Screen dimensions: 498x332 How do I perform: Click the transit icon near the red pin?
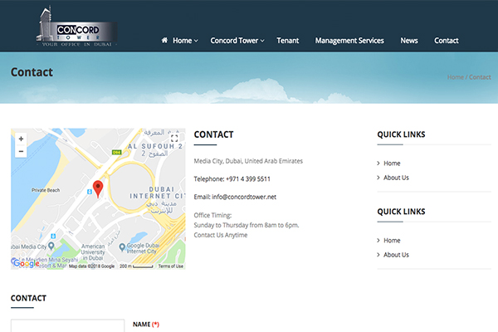point(90,192)
